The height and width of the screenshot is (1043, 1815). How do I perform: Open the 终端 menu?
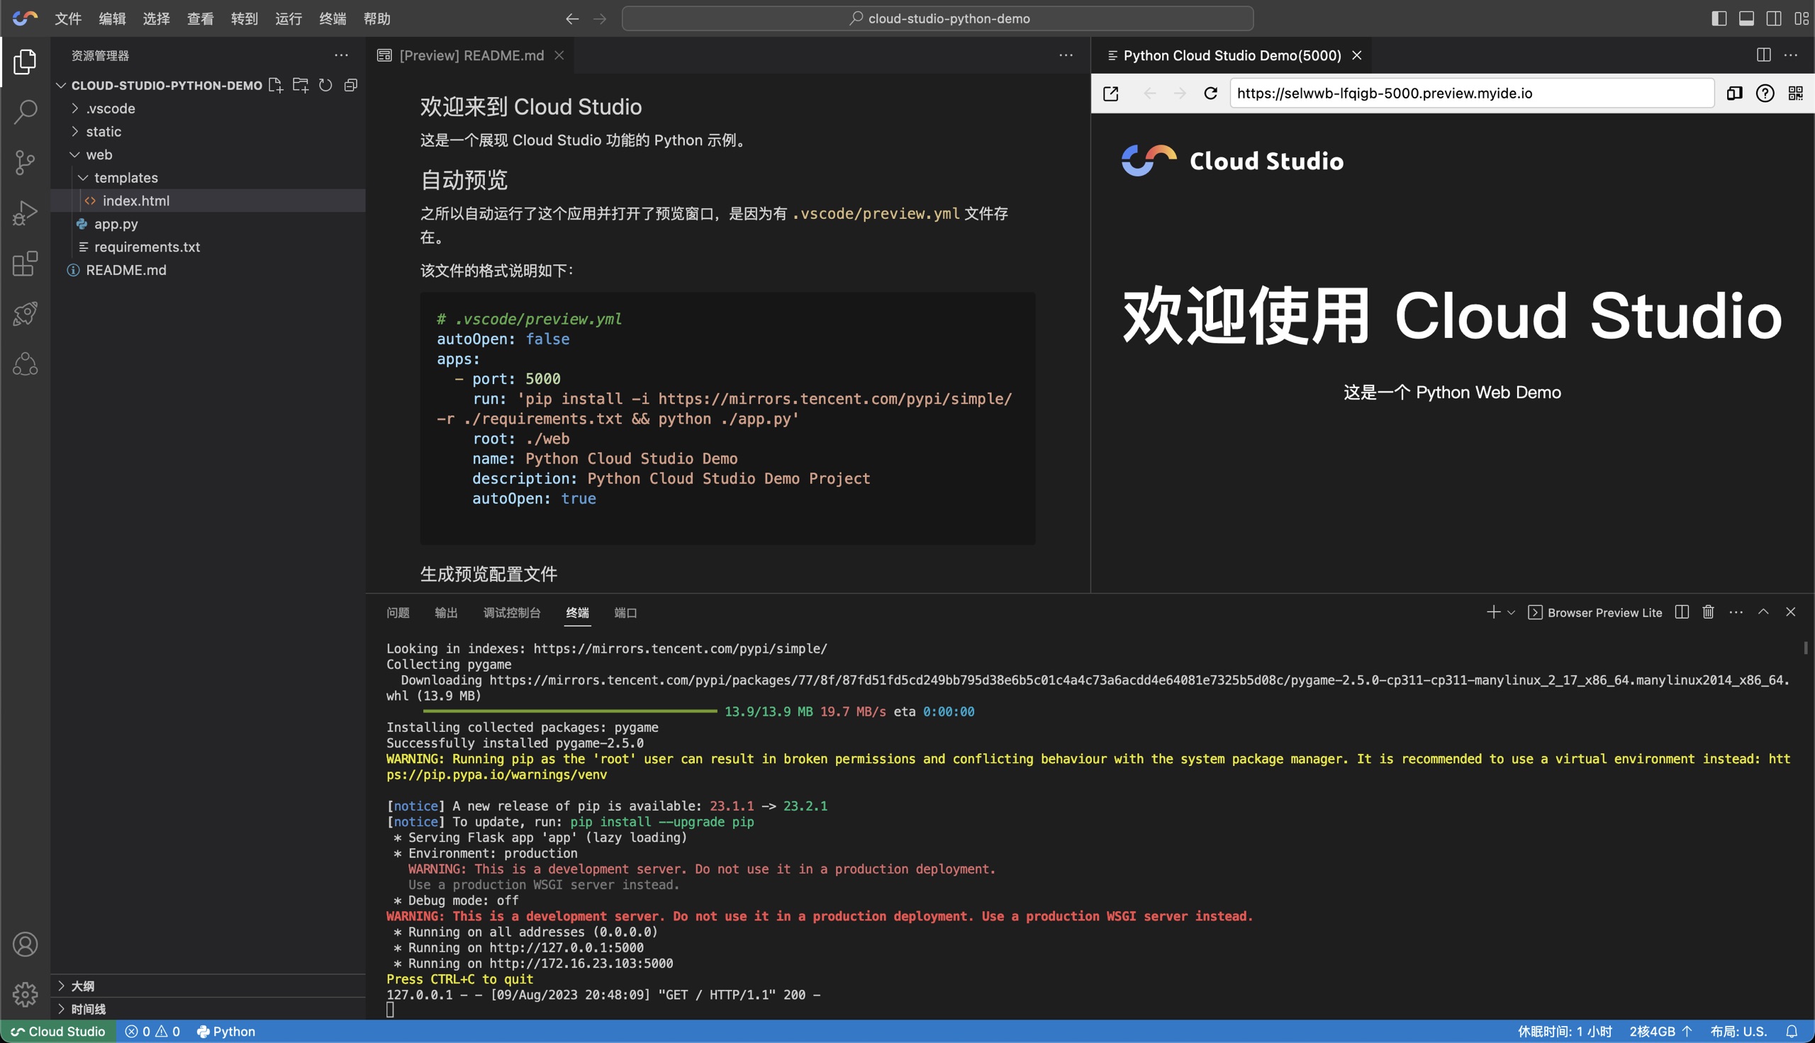coord(333,18)
